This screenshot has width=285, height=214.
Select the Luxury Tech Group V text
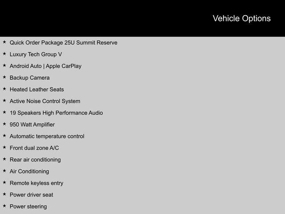click(36, 54)
